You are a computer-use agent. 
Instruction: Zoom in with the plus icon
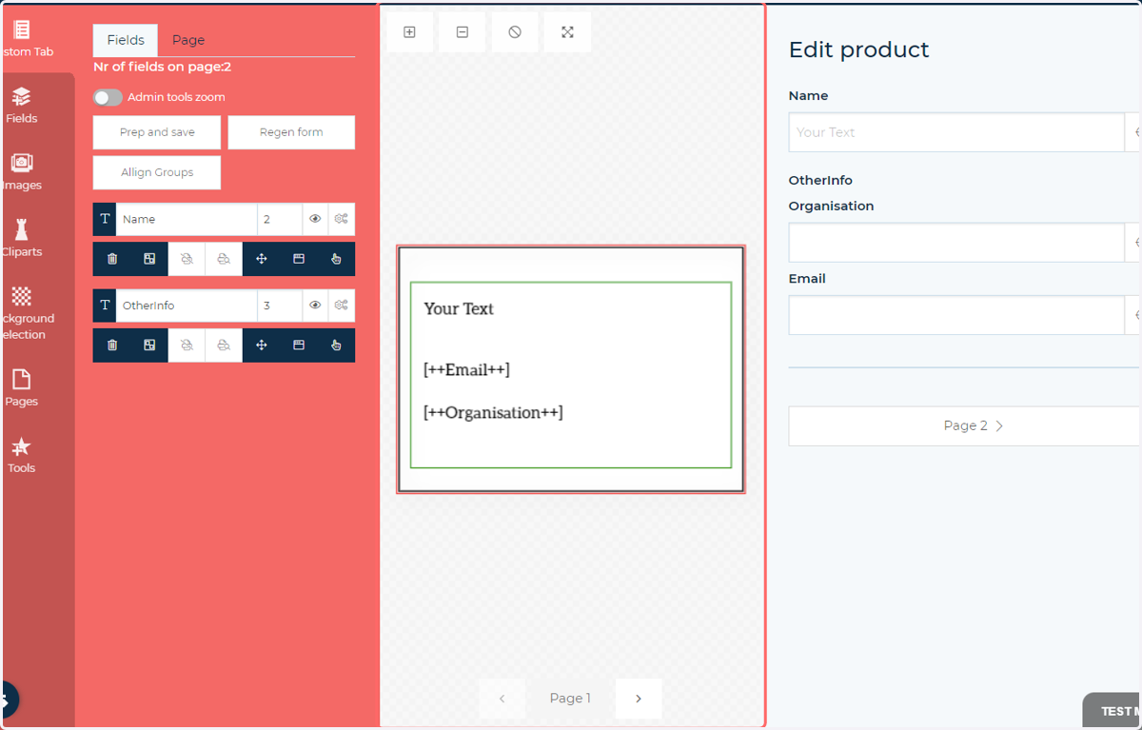409,32
